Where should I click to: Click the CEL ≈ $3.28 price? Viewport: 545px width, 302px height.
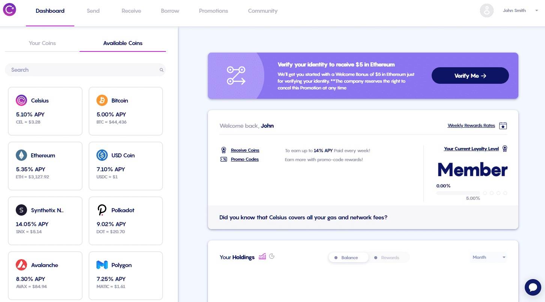click(x=28, y=122)
